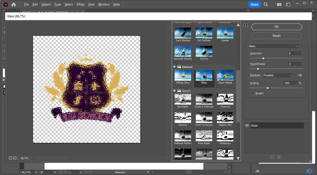Click the preview zoom out minus button
This screenshot has width=317, height=175.
pyautogui.click(x=10, y=158)
